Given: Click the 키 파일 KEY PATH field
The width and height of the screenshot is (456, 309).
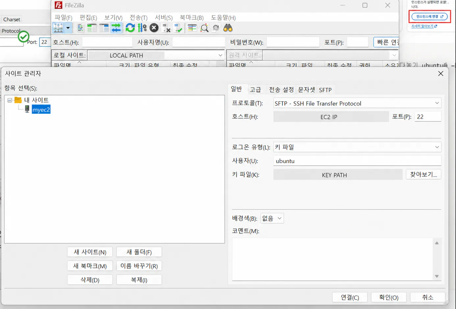Looking at the screenshot, I should coord(338,175).
